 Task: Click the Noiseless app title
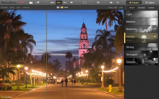(9, 3)
